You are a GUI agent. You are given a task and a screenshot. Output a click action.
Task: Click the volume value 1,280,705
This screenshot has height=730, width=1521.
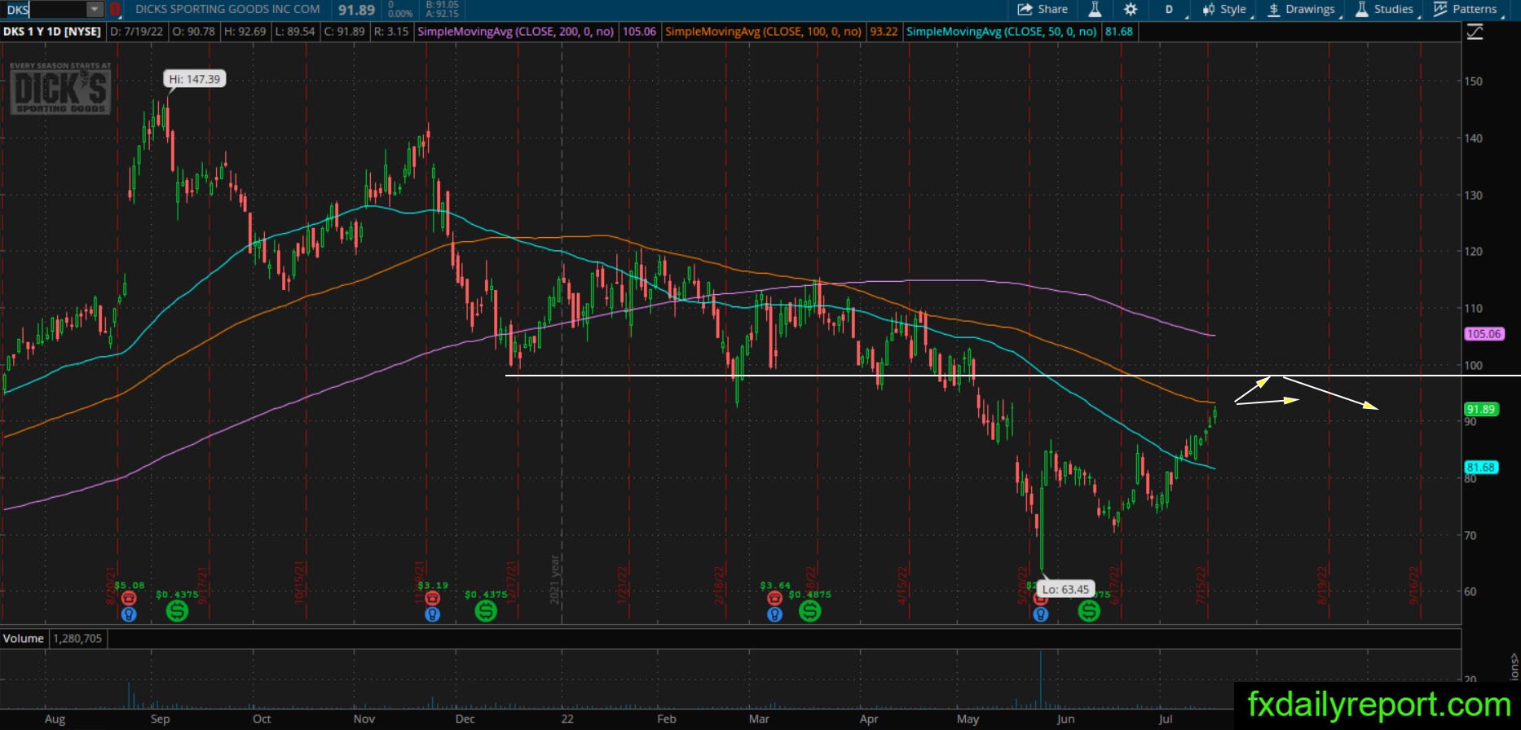pos(77,638)
